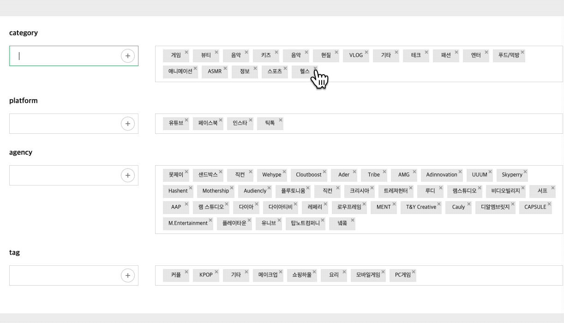This screenshot has height=323, width=564.
Task: Remove the 뷰티 category tag
Action: coord(216,52)
